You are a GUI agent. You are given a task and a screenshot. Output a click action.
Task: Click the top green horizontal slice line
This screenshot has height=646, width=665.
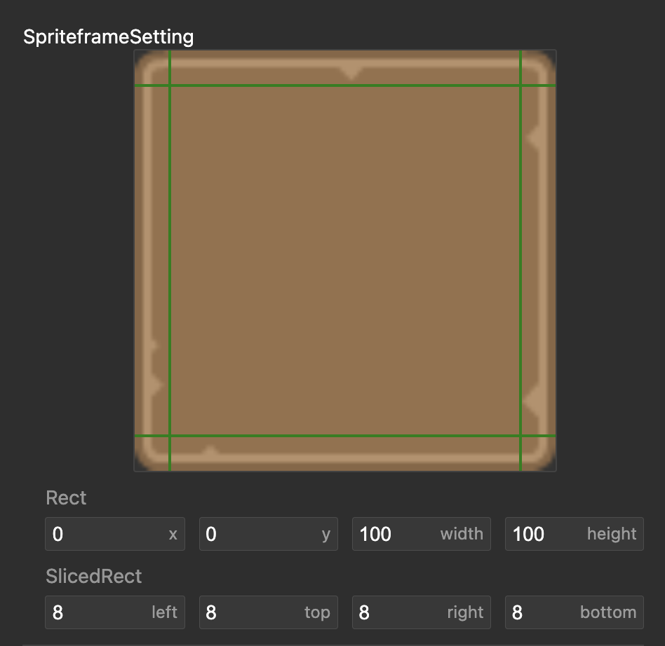pyautogui.click(x=345, y=85)
